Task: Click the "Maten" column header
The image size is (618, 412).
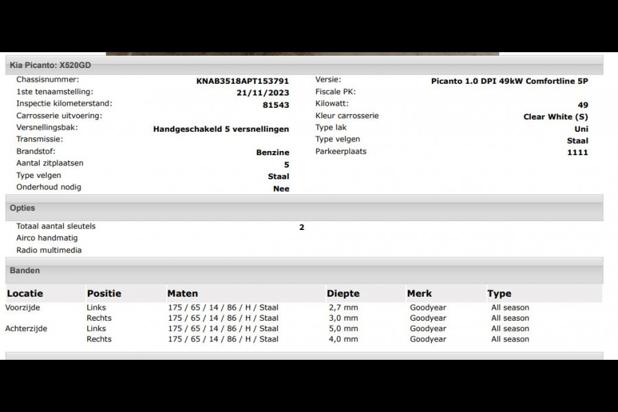Action: coord(183,293)
